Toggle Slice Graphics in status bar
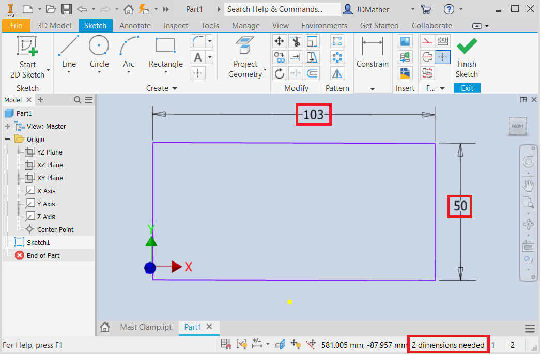Viewport: 541px width, 355px height. [280, 344]
